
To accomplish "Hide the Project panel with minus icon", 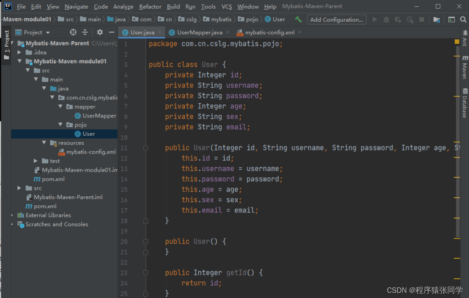I will click(x=112, y=32).
